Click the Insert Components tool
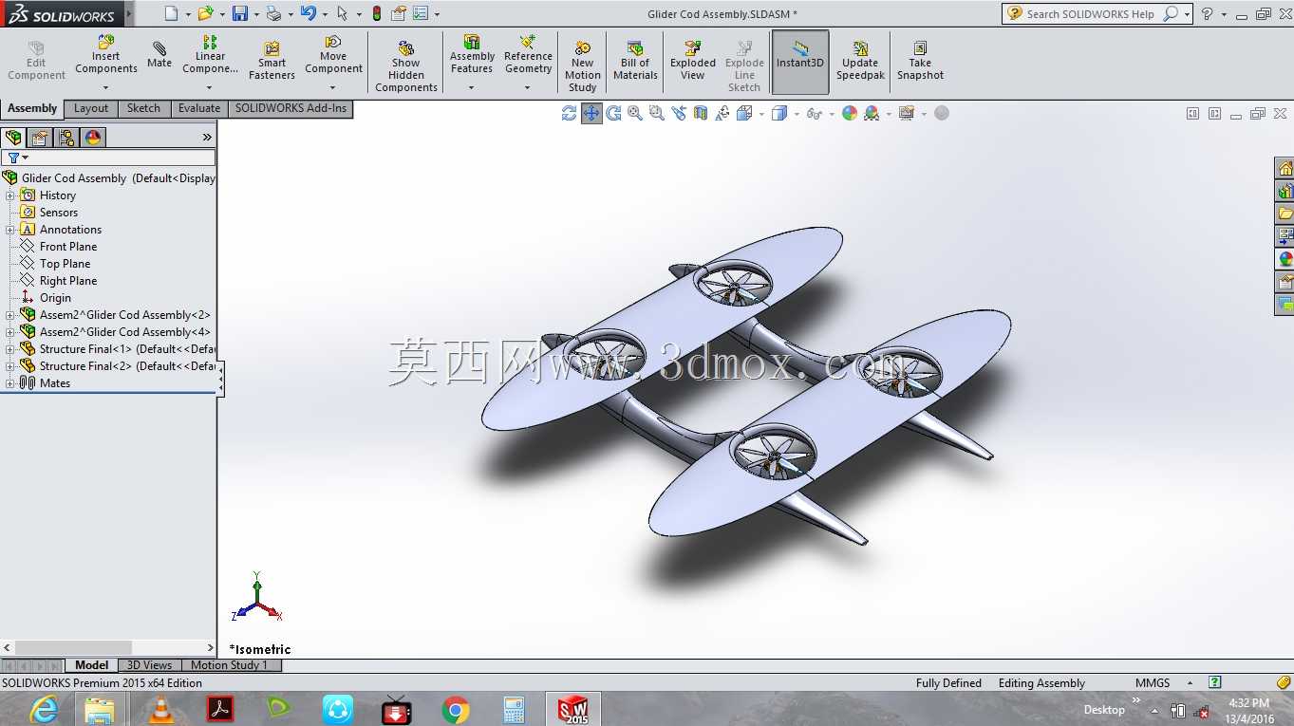This screenshot has width=1294, height=726. (106, 55)
